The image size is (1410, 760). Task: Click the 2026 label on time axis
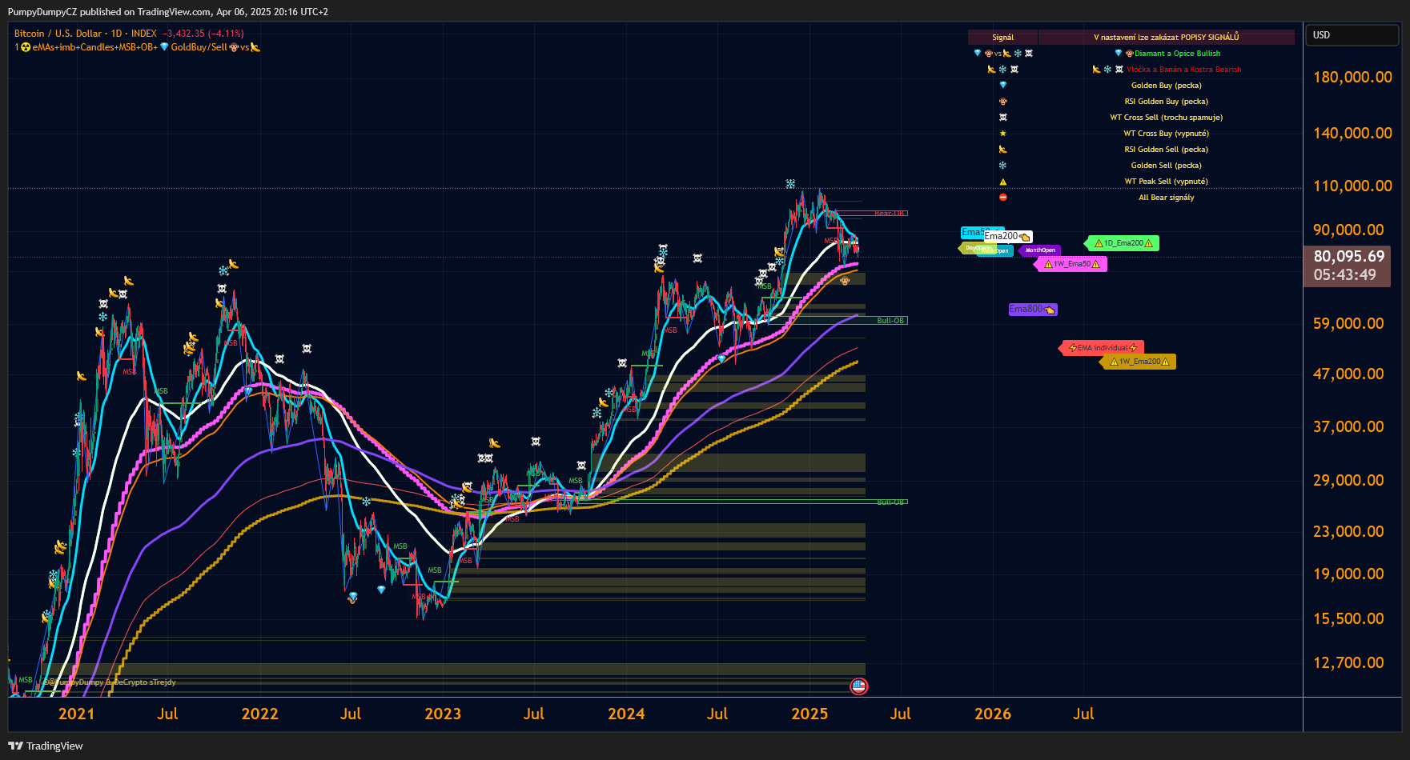pyautogui.click(x=993, y=714)
